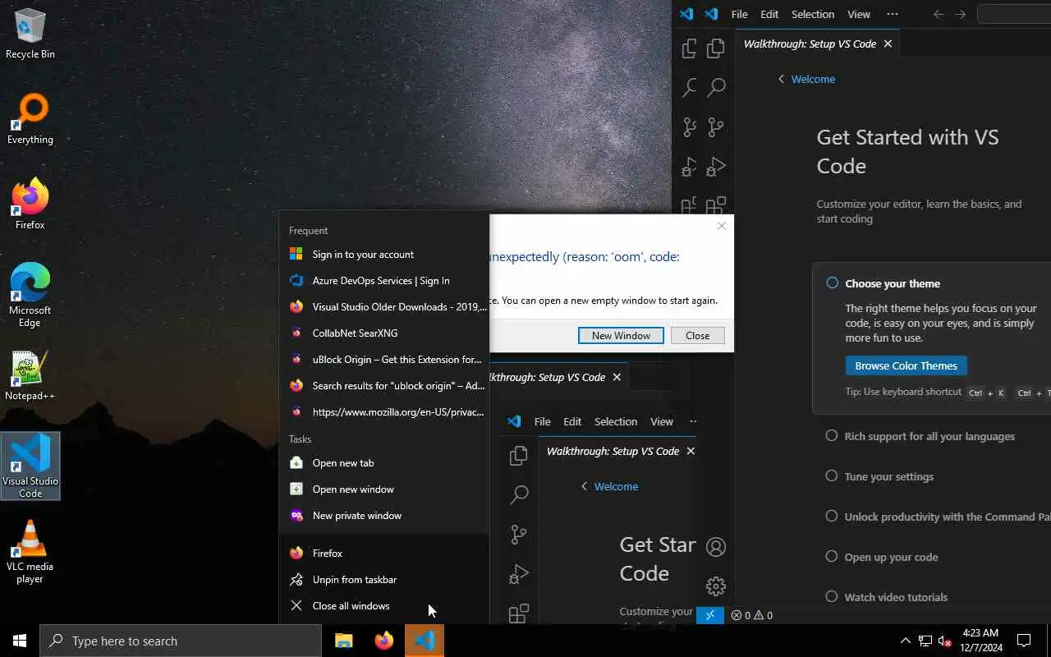Select the Visual Studio Code desktop shortcut
This screenshot has width=1051, height=657.
pyautogui.click(x=30, y=466)
